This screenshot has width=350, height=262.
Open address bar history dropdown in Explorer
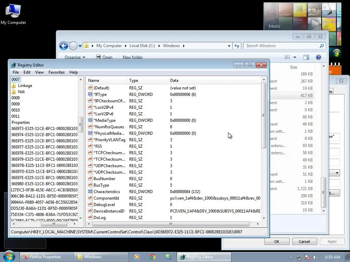(229, 46)
